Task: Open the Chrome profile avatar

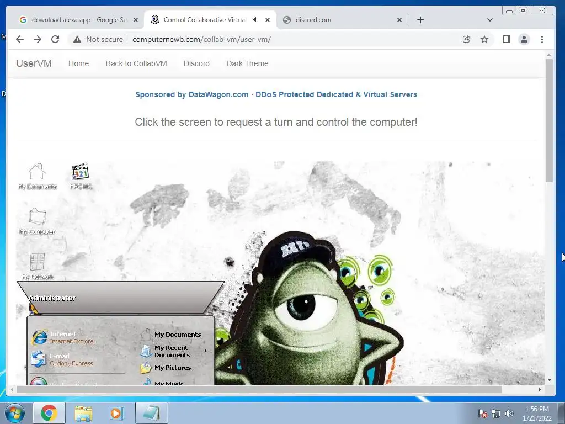Action: pyautogui.click(x=524, y=39)
